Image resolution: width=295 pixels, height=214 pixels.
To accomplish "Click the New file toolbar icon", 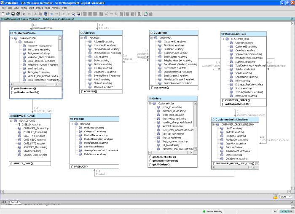I will point(3,14).
